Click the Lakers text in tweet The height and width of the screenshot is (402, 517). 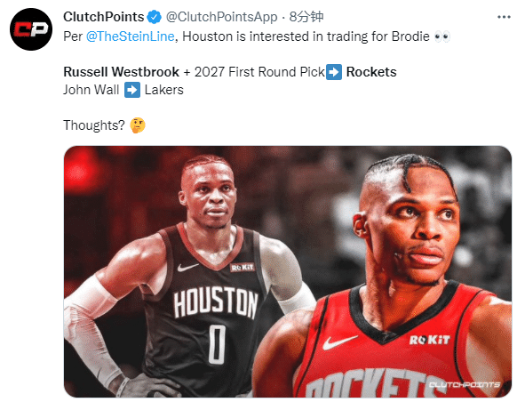pos(164,90)
